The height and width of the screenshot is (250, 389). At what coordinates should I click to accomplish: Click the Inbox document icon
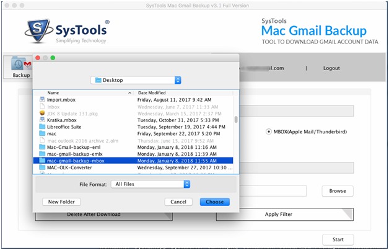tap(42, 107)
